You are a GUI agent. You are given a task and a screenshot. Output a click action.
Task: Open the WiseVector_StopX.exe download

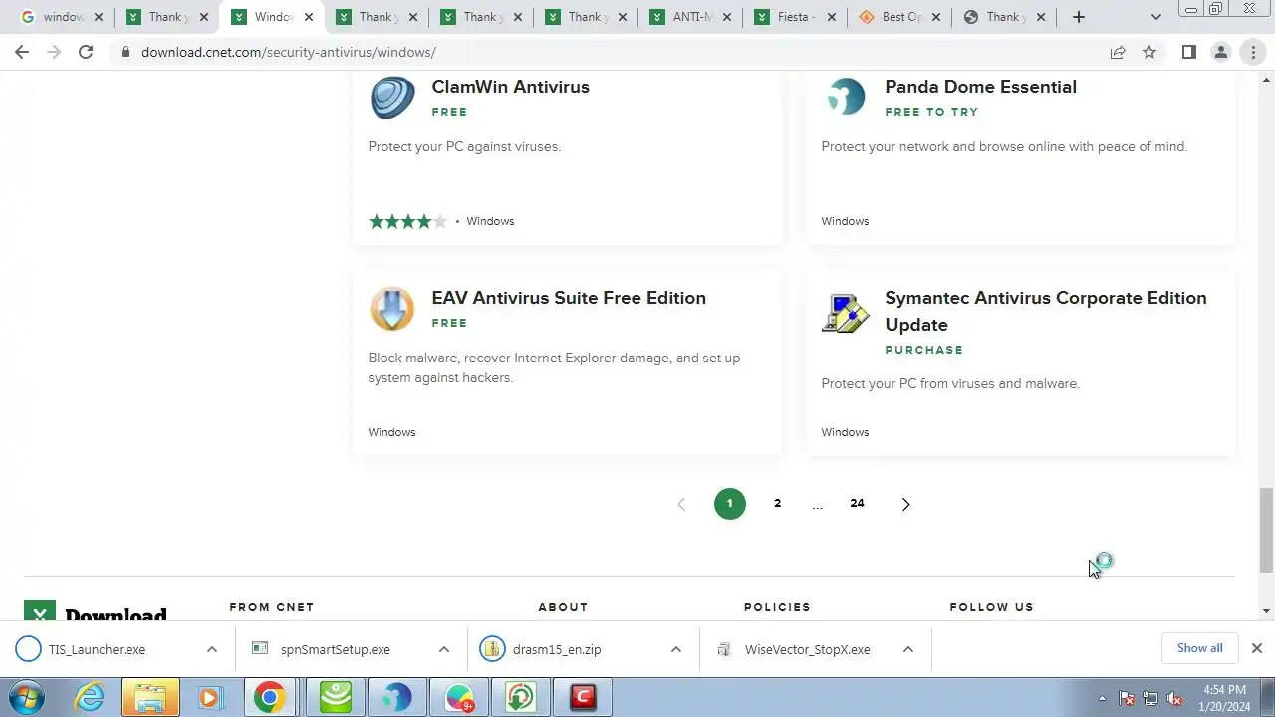(x=807, y=649)
